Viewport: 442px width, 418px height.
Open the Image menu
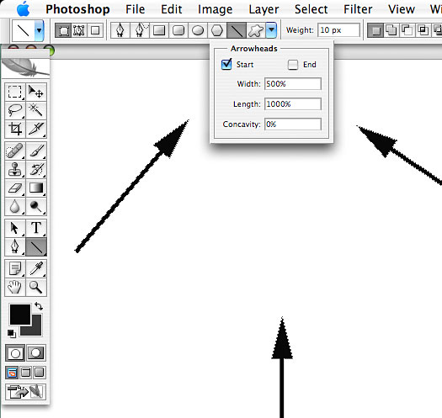coord(216,9)
